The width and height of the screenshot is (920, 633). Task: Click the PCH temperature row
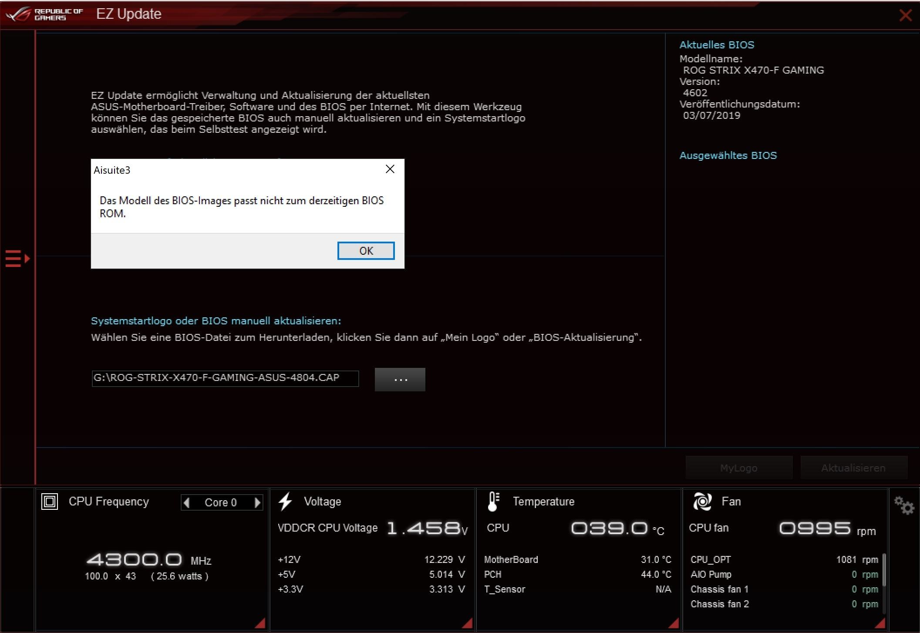coord(578,574)
